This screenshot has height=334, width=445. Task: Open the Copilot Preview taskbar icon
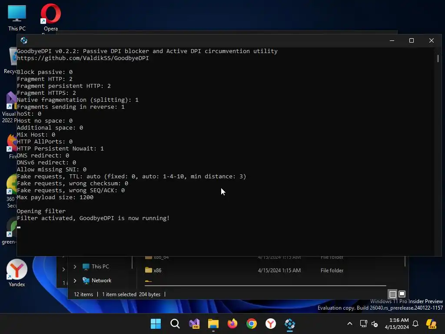pos(432,324)
